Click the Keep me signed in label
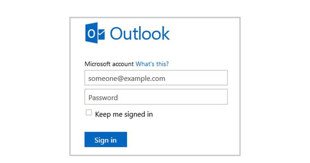The height and width of the screenshot is (163, 310). pyautogui.click(x=124, y=114)
